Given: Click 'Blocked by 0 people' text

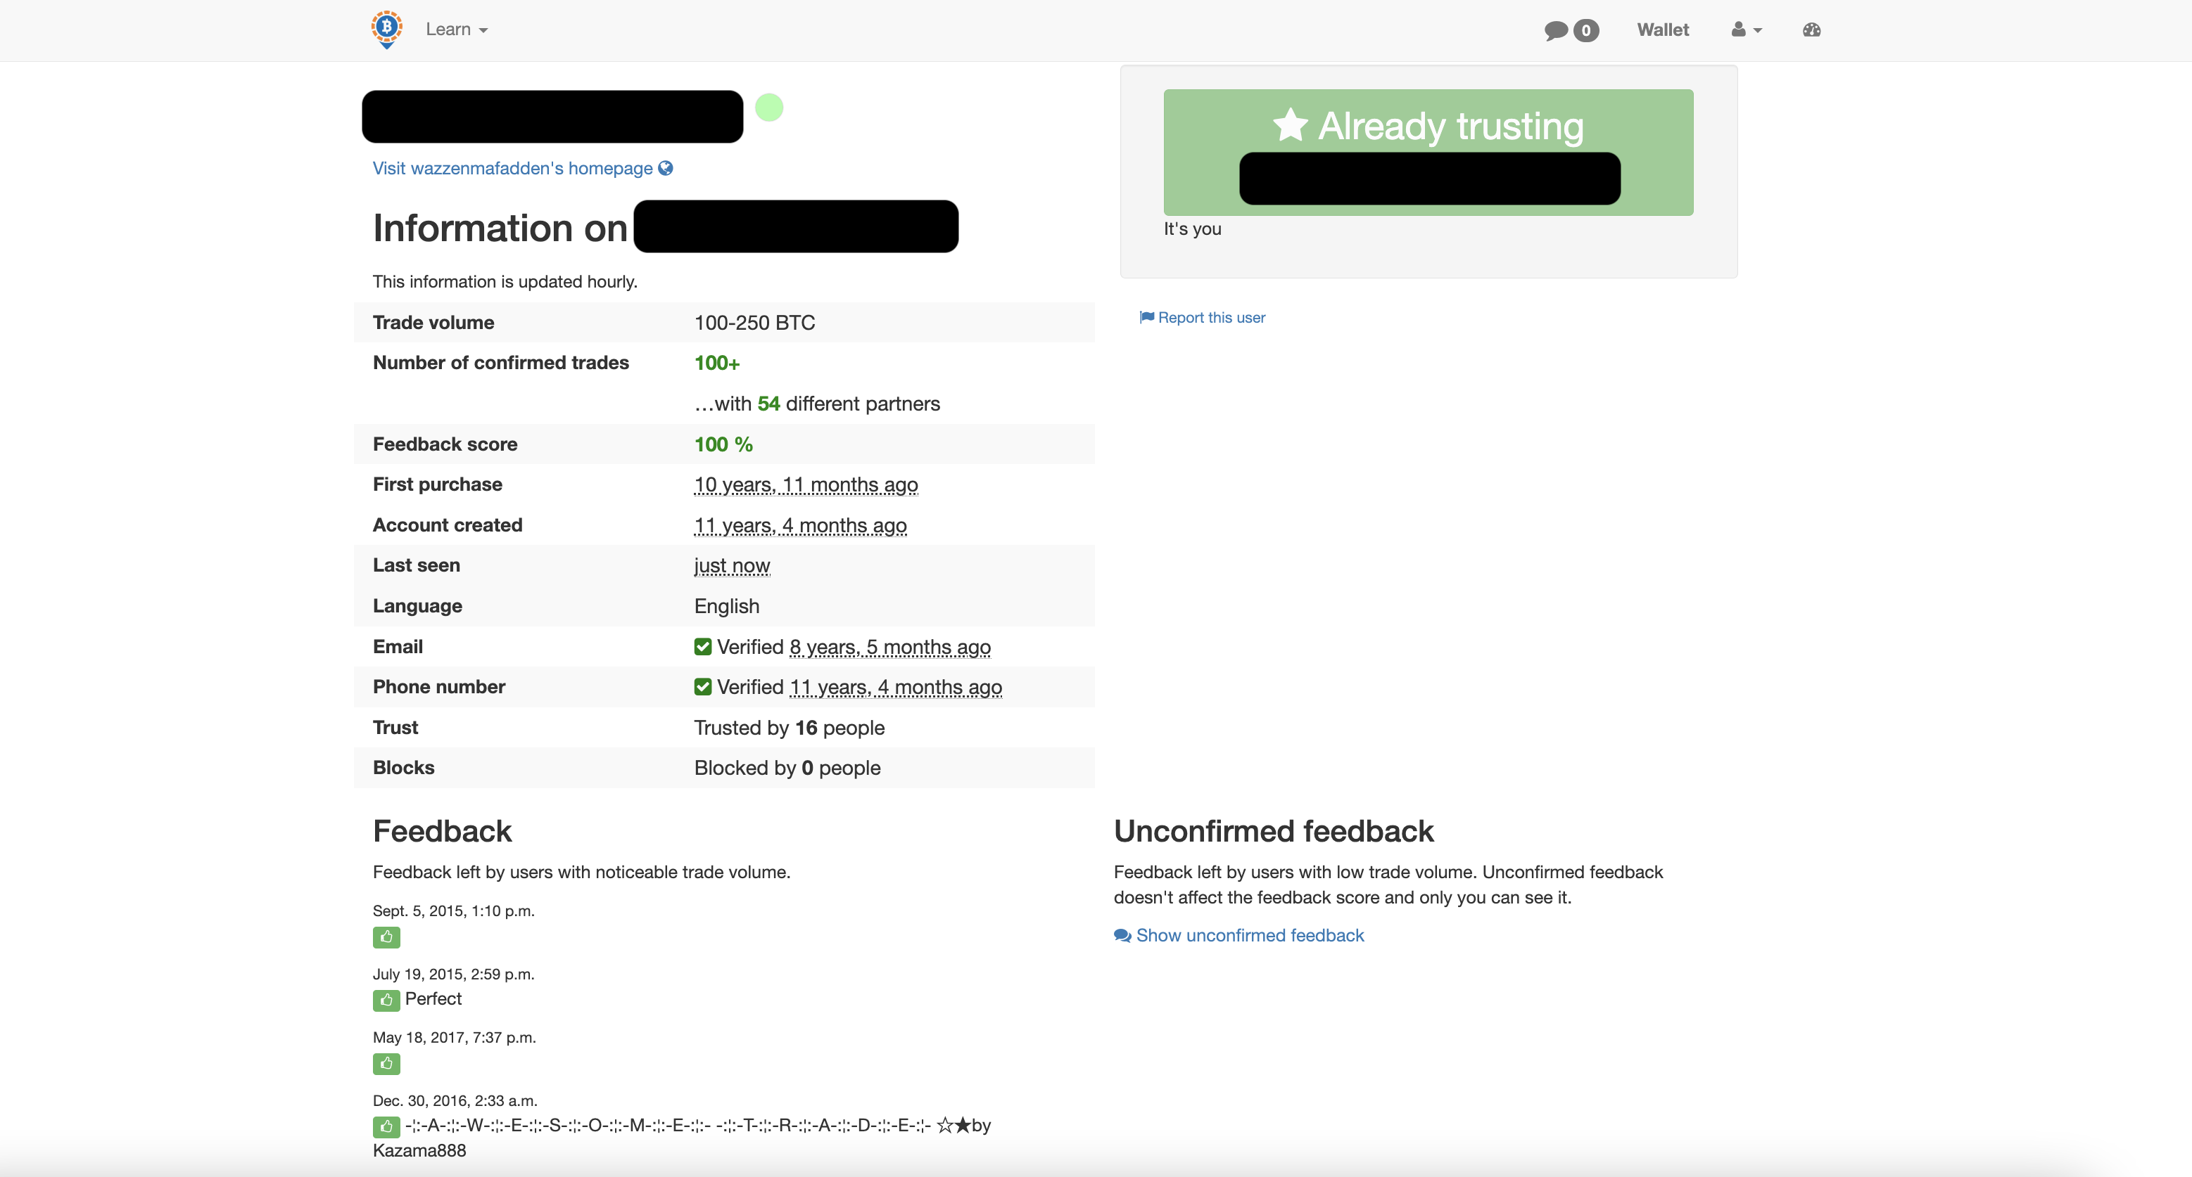Looking at the screenshot, I should click(787, 768).
